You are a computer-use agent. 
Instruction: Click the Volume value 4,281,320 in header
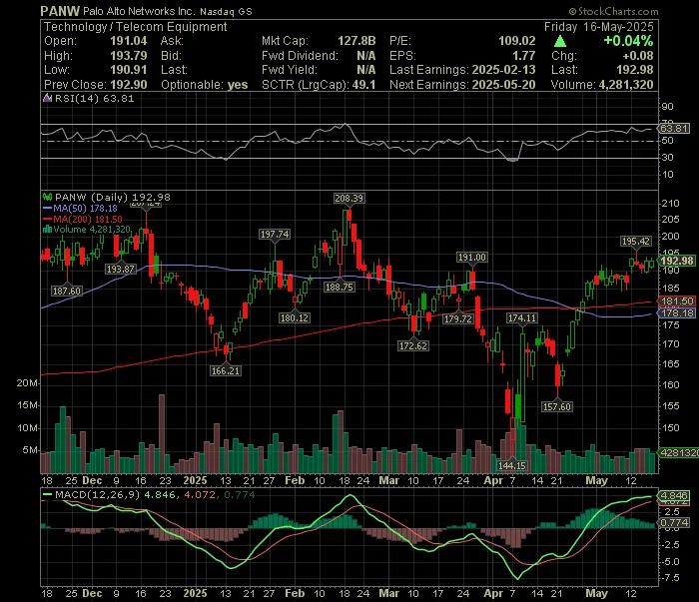tap(627, 85)
